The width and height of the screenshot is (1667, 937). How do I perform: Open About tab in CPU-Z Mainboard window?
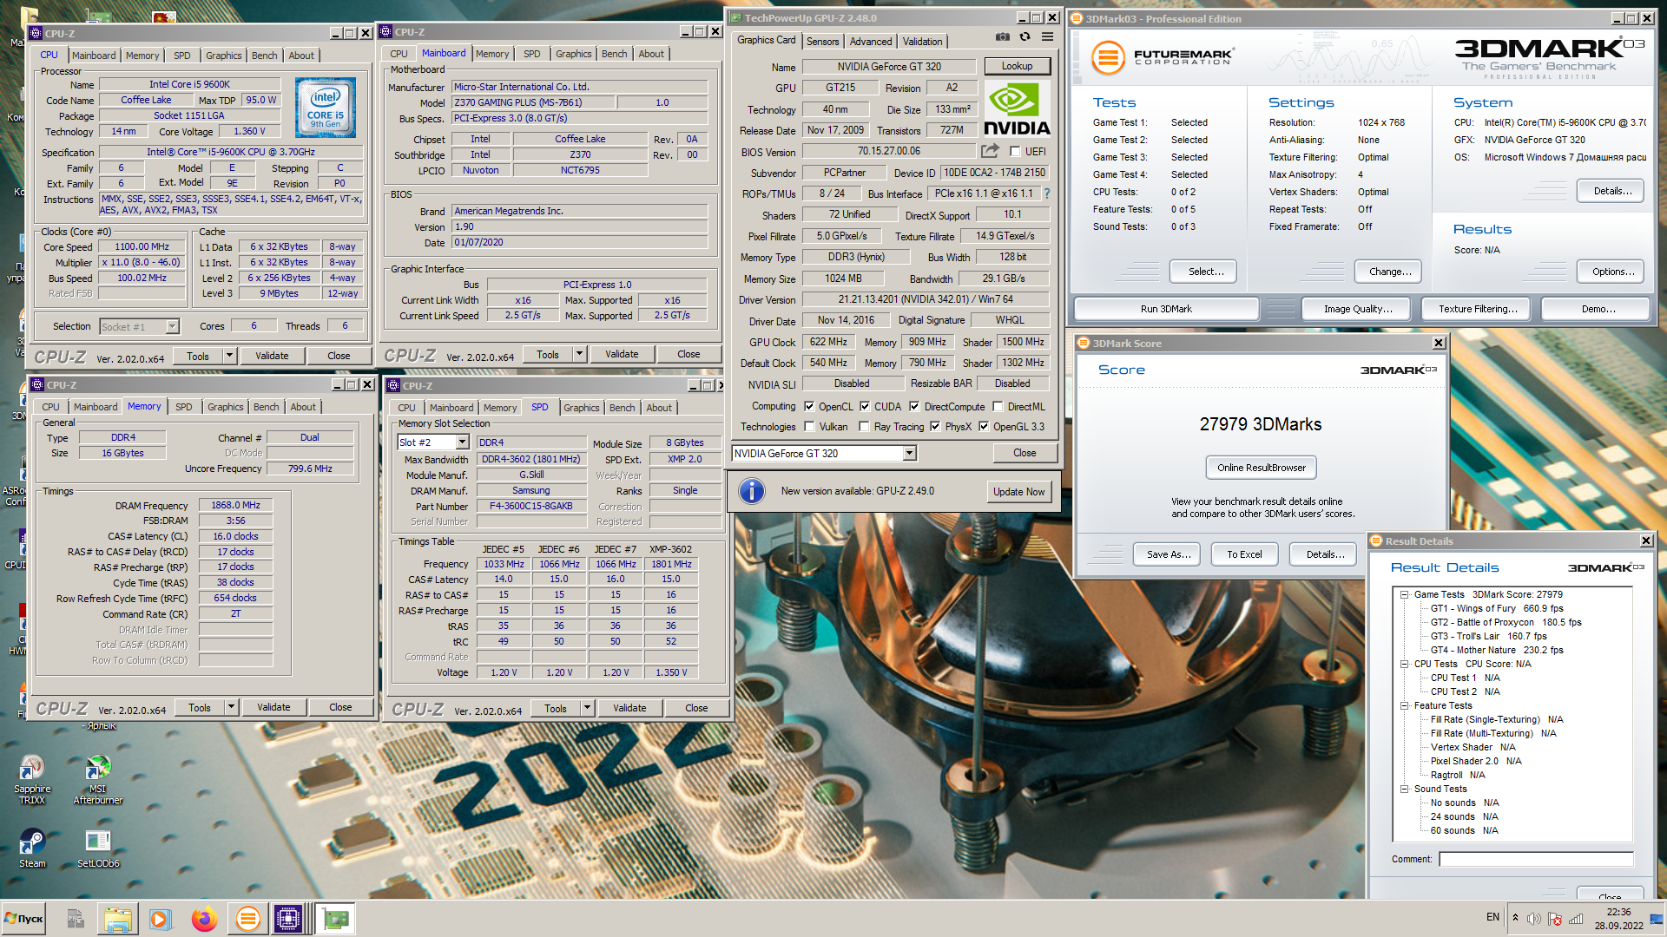651,54
